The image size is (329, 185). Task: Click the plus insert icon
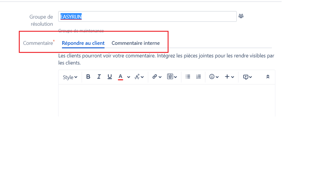[227, 77]
